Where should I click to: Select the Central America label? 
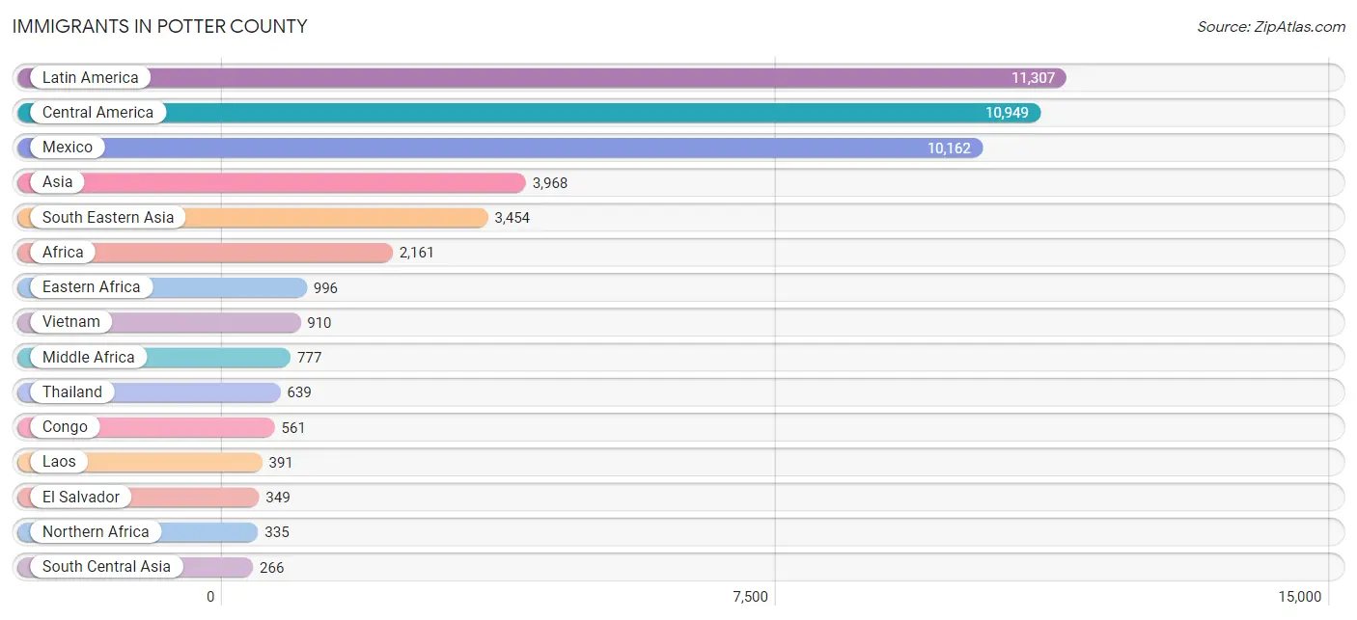97,113
